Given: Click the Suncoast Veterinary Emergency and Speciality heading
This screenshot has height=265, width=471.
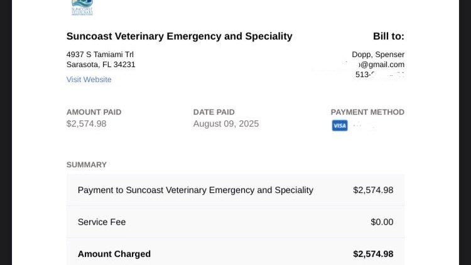Looking at the screenshot, I should point(180,36).
